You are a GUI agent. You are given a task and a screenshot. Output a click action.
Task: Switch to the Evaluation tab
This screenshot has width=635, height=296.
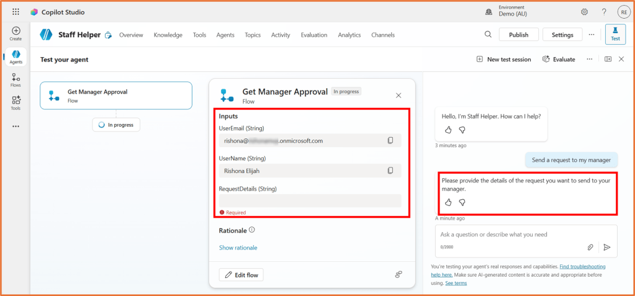point(314,35)
